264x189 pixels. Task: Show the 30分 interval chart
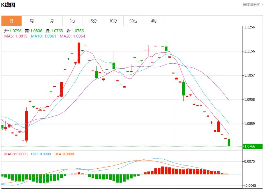pyautogui.click(x=113, y=21)
